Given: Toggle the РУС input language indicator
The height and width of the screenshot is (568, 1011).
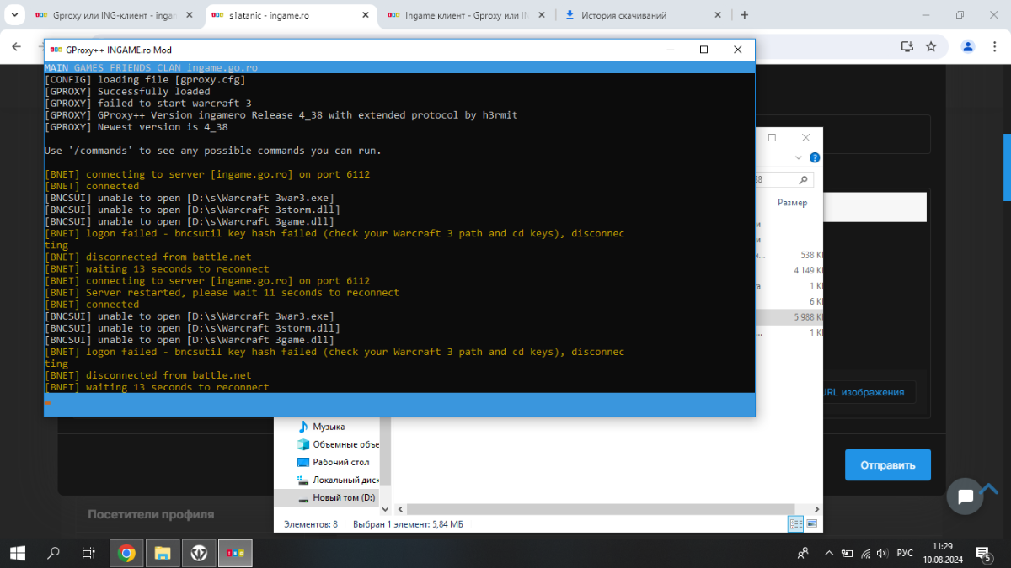Looking at the screenshot, I should (904, 553).
